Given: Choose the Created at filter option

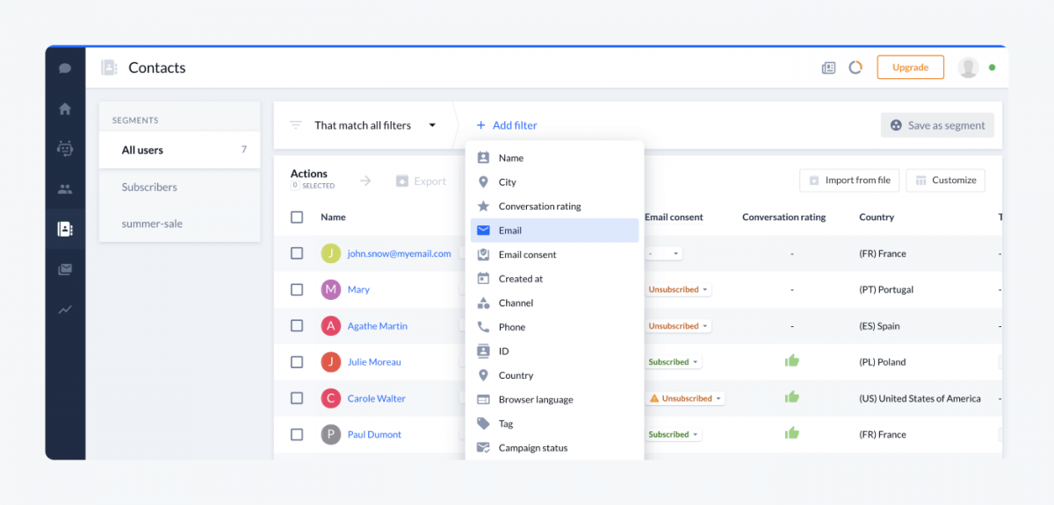Looking at the screenshot, I should click(554, 279).
